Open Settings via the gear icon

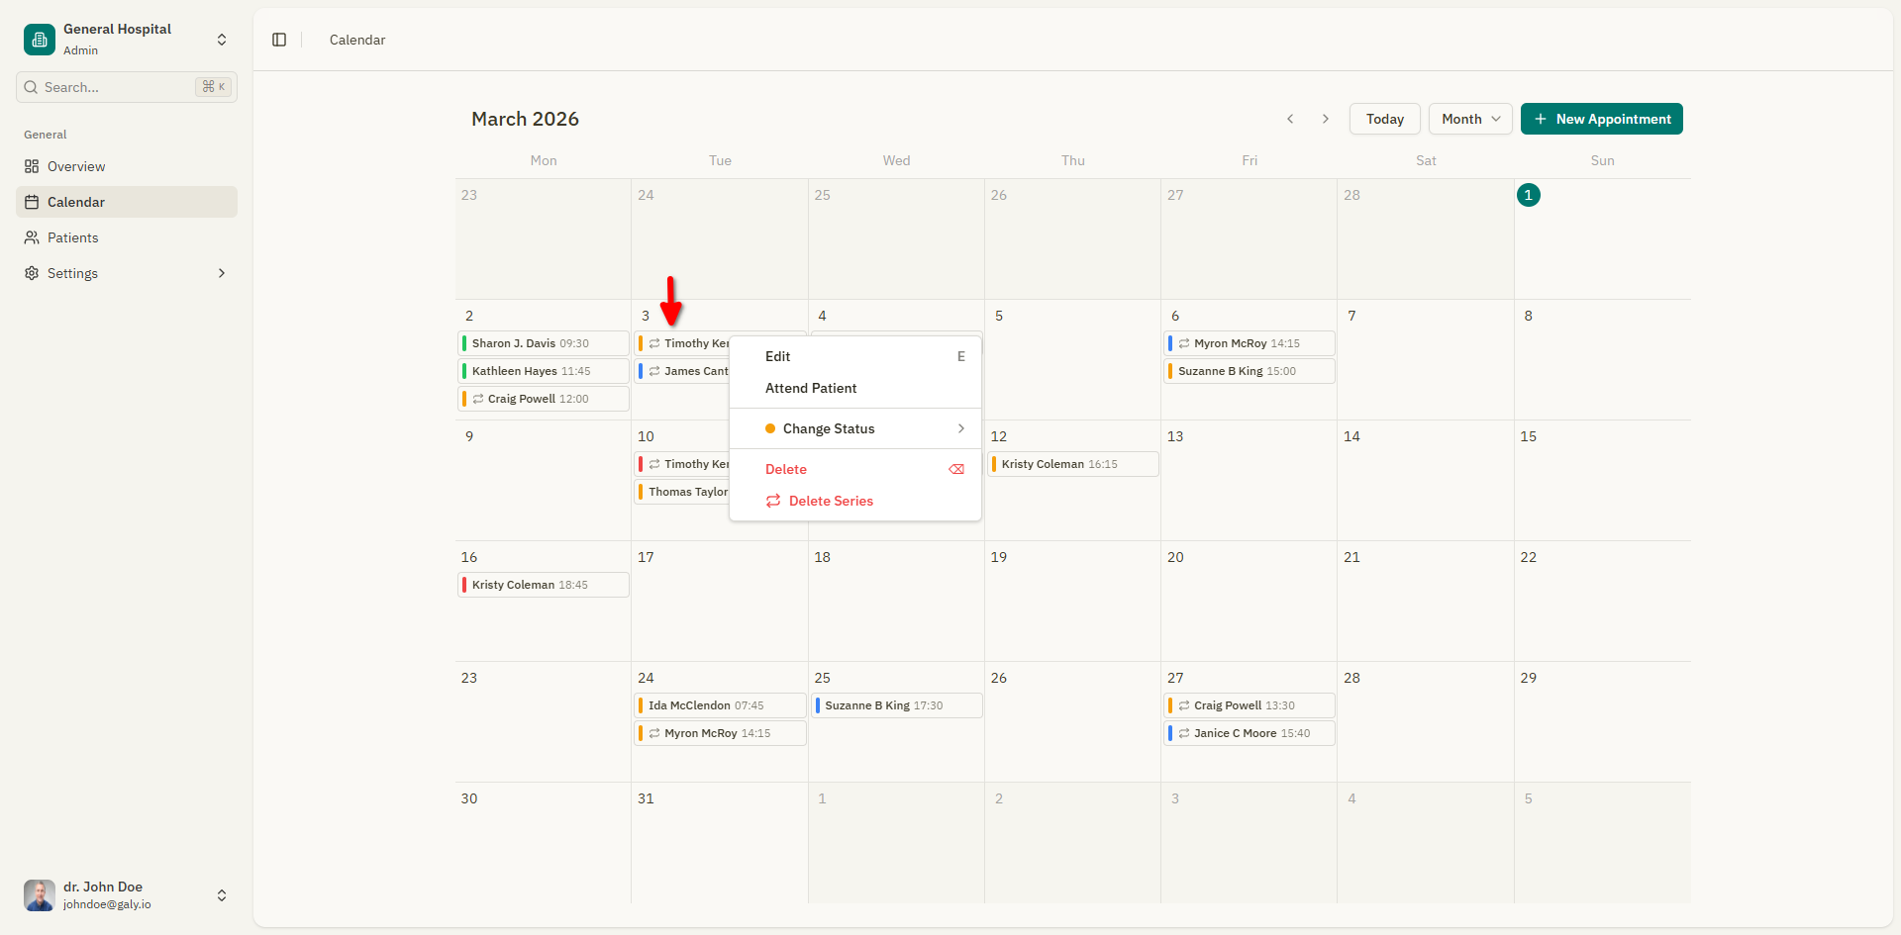(31, 273)
